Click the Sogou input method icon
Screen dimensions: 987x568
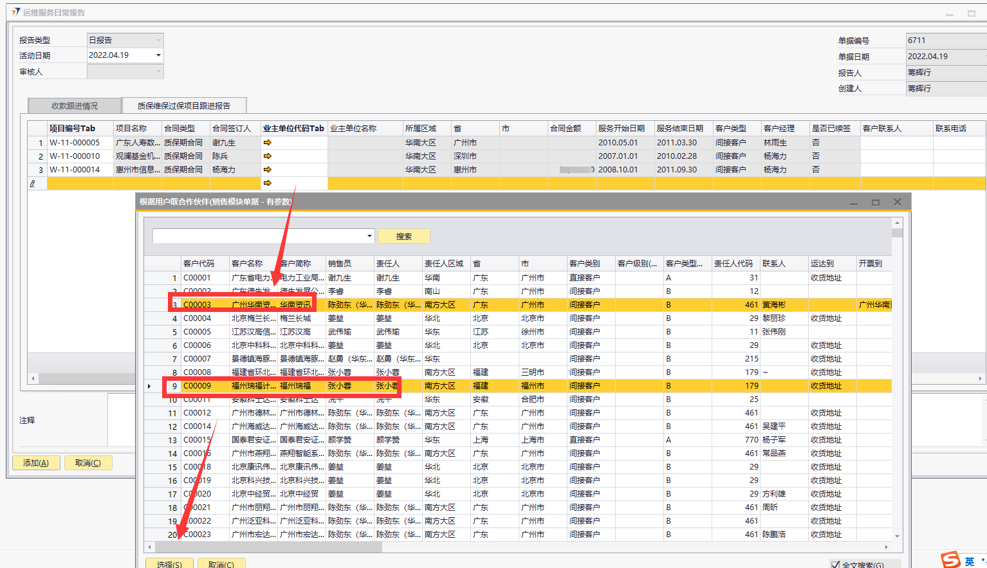tap(950, 560)
